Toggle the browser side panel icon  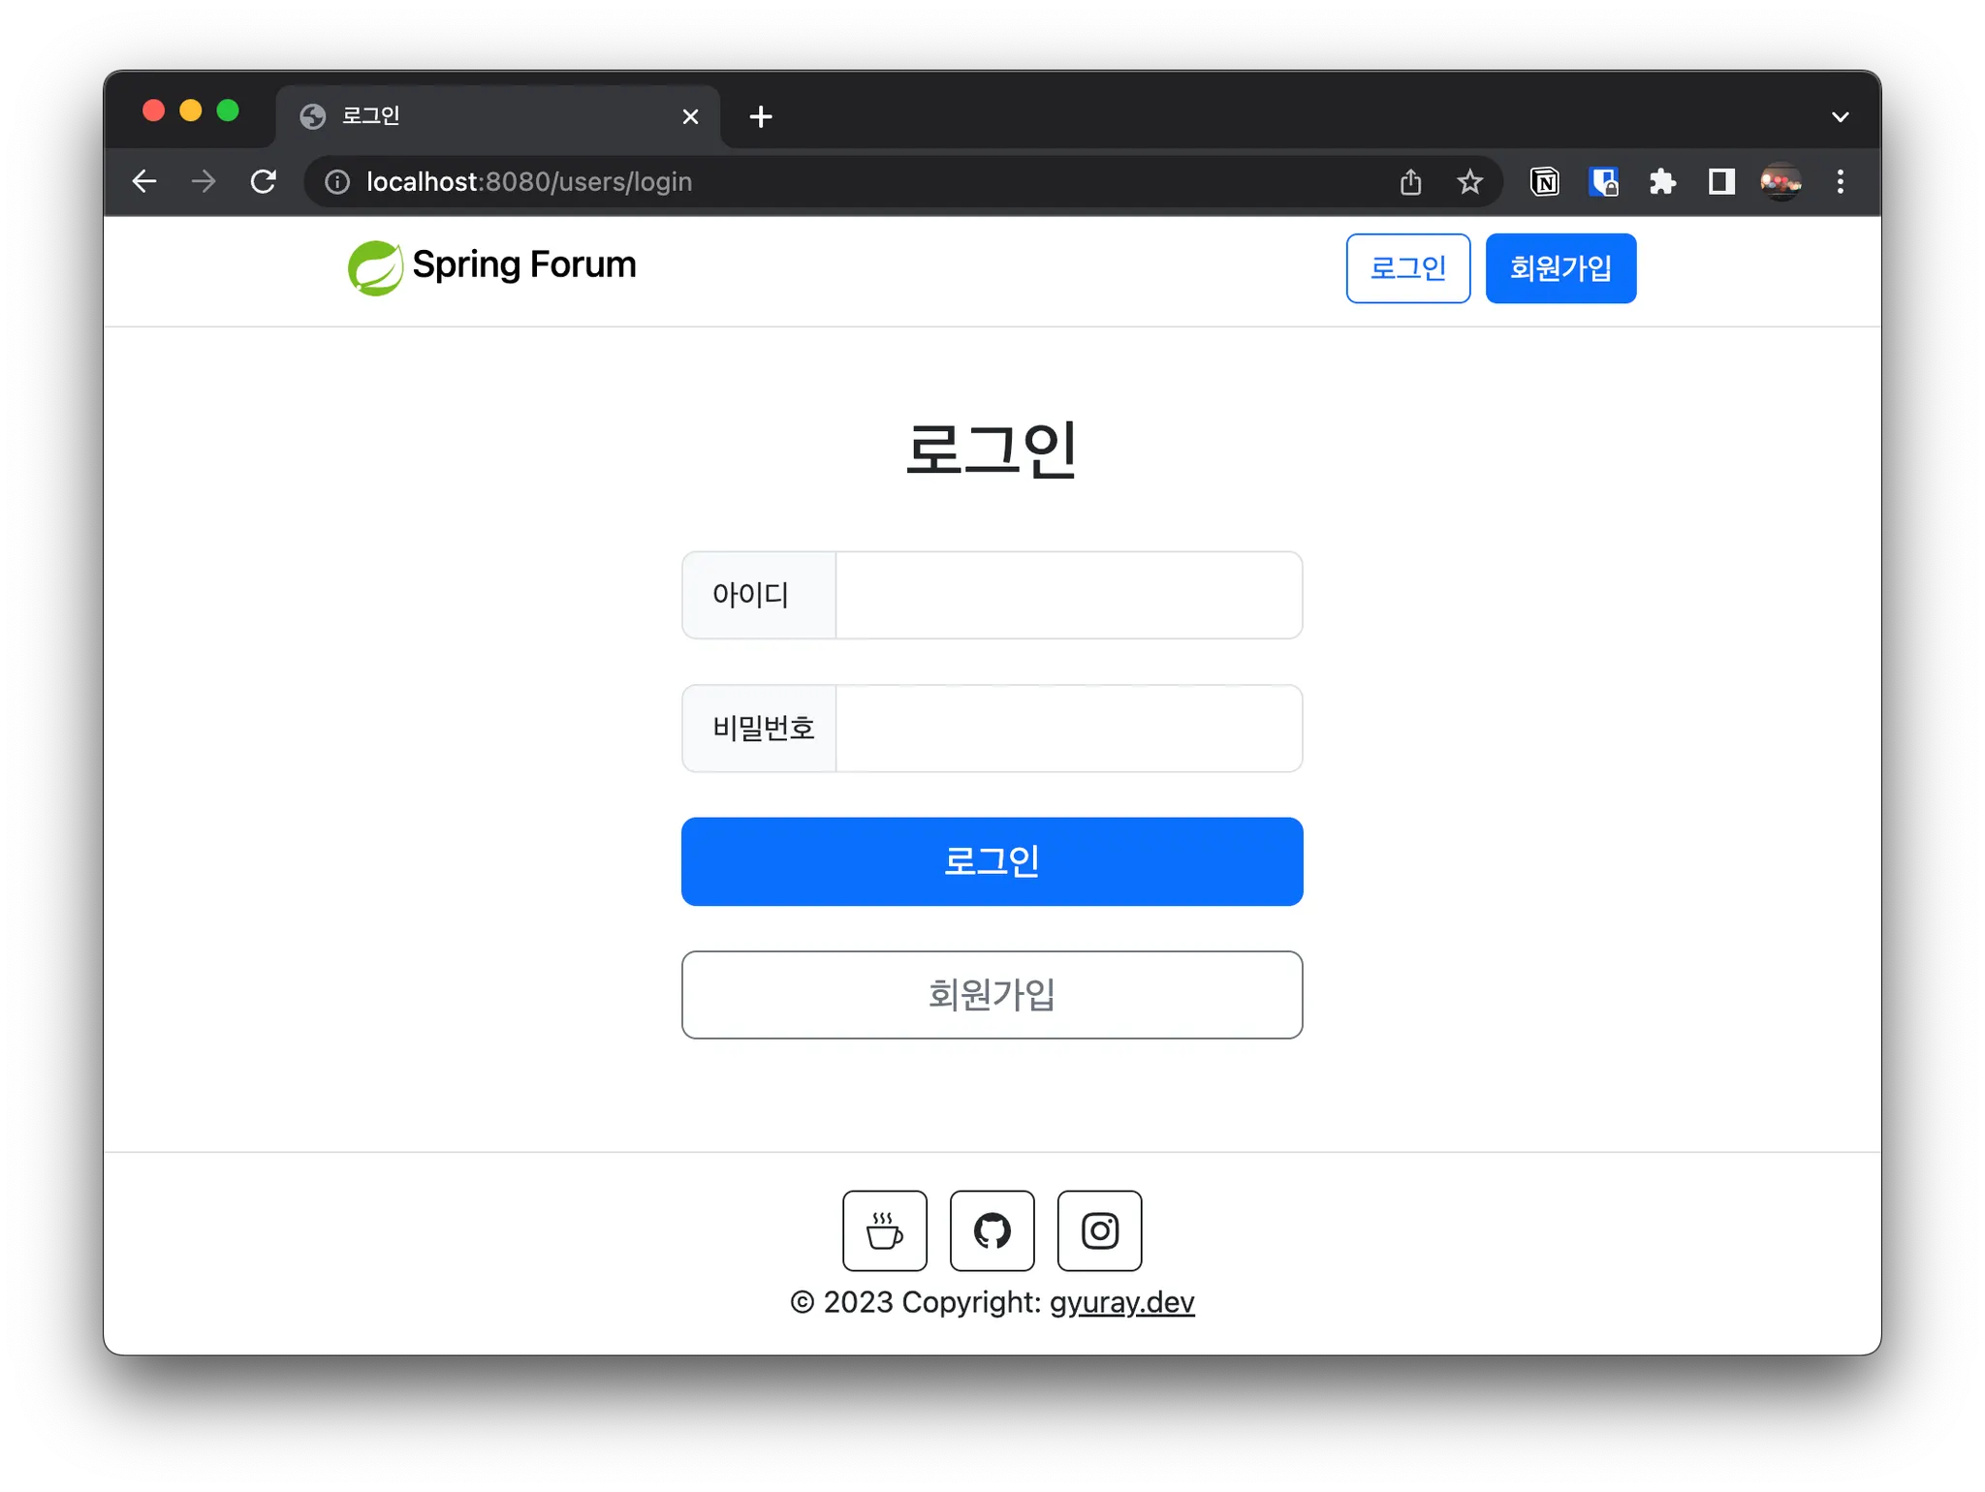point(1721,182)
